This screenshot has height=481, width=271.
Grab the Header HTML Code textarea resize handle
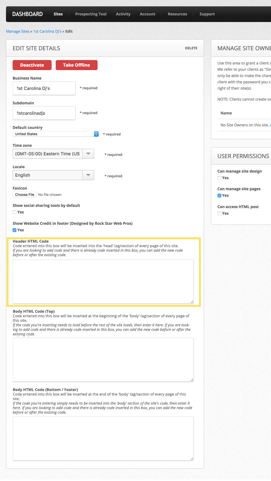coord(192,302)
